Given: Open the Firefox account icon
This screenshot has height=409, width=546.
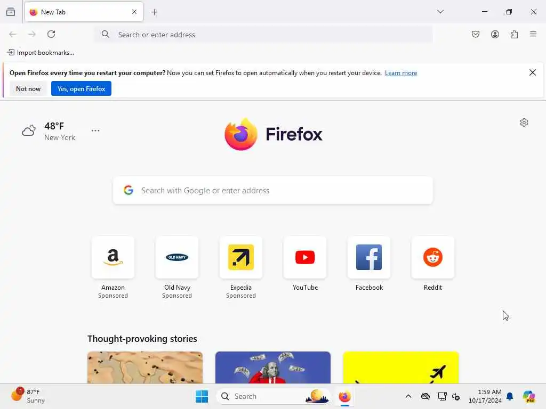Looking at the screenshot, I should click(x=495, y=34).
